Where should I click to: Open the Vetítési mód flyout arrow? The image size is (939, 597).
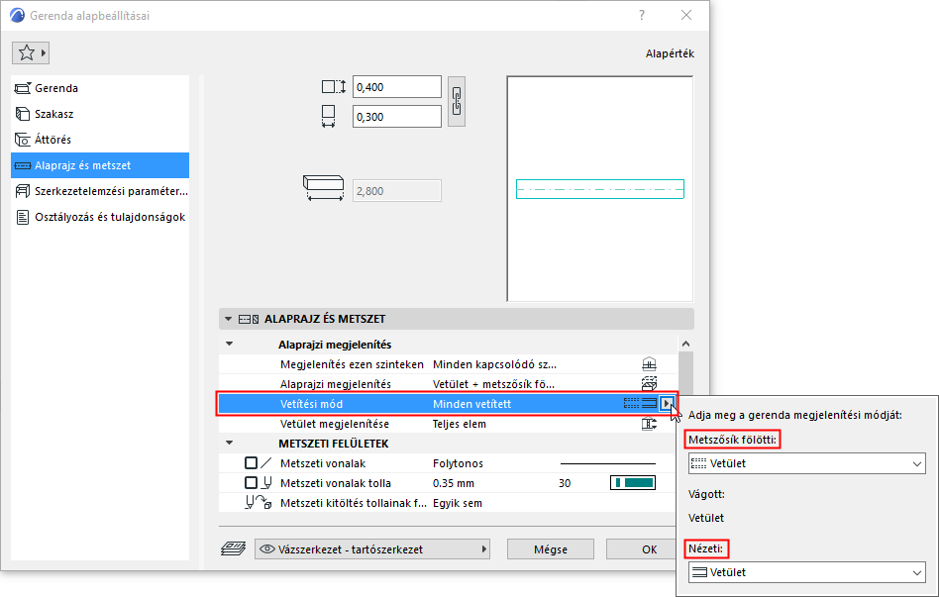(x=667, y=404)
